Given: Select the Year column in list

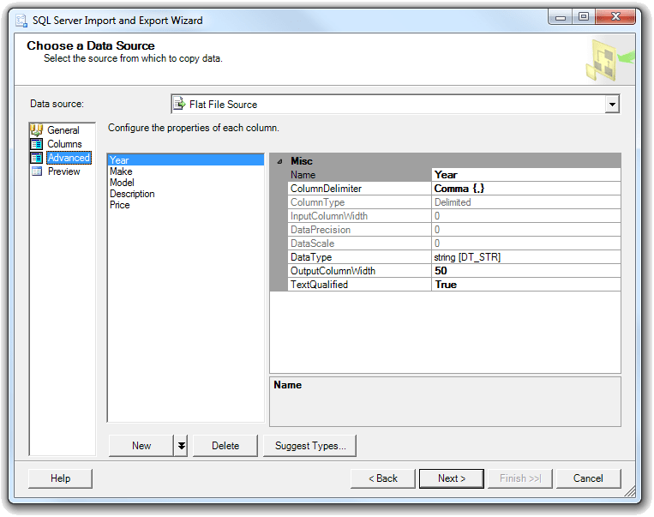Looking at the screenshot, I should [186, 160].
